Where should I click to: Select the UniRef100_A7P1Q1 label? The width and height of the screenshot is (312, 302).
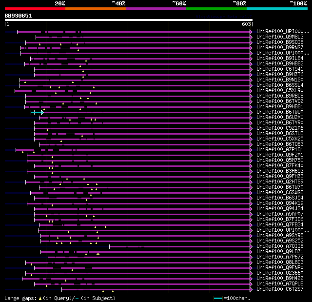[280, 149]
